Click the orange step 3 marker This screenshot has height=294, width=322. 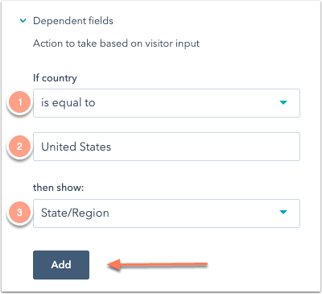(20, 213)
